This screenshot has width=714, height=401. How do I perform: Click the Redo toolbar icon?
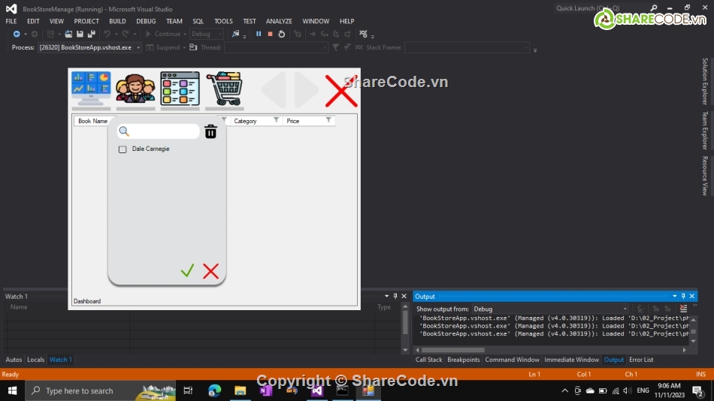click(x=126, y=34)
